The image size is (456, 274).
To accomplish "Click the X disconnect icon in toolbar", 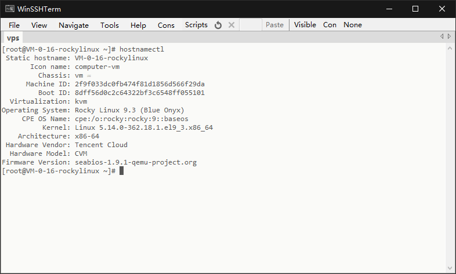I will tap(231, 25).
